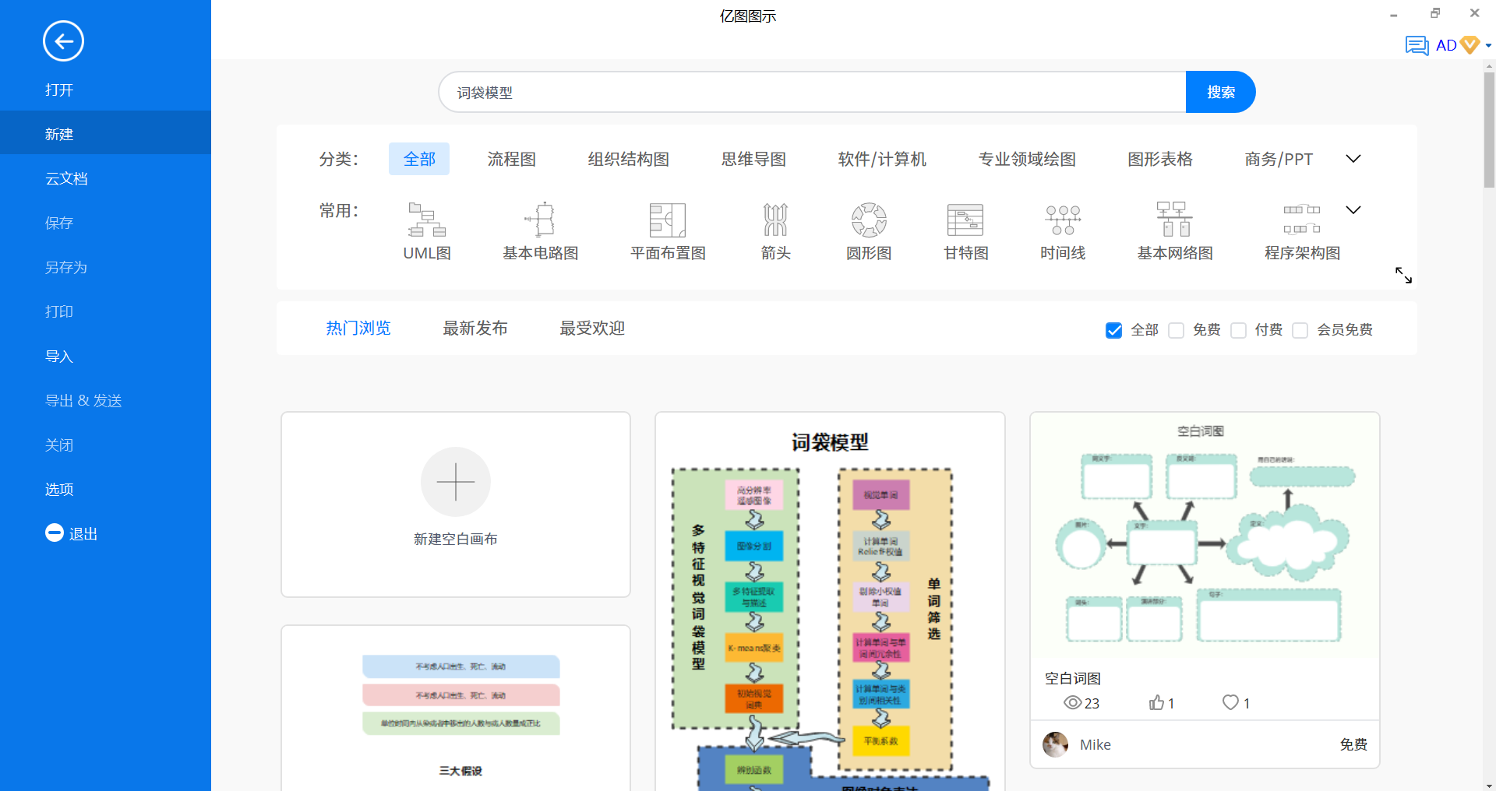Enable the 免费 filter checkbox
1496x791 pixels.
click(x=1177, y=330)
